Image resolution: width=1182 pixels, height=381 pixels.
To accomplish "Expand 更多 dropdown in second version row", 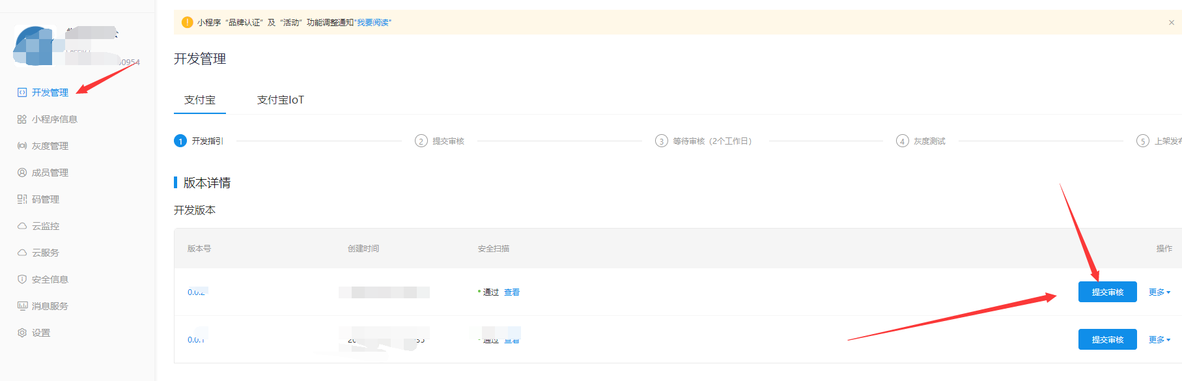I will point(1159,340).
